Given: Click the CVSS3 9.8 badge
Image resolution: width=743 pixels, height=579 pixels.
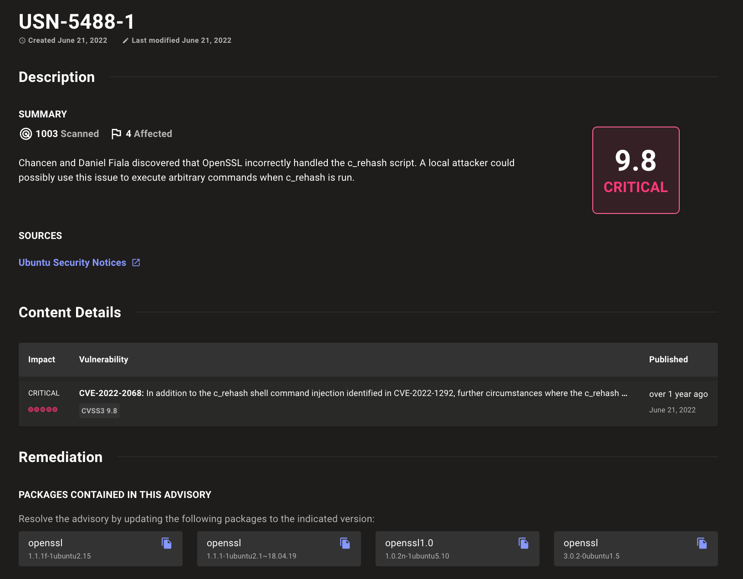Looking at the screenshot, I should point(99,411).
